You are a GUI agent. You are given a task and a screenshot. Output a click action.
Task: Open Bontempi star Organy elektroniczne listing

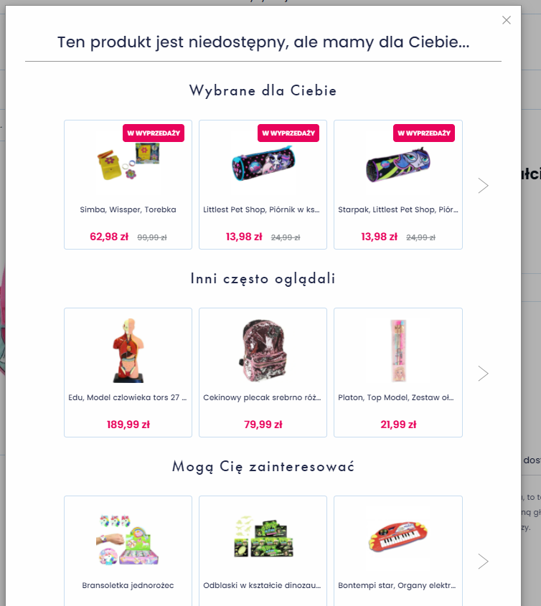point(397,585)
